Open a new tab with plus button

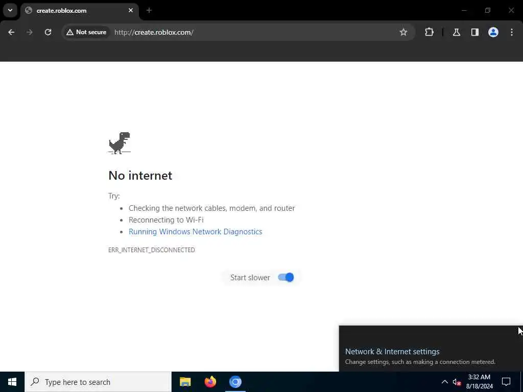[149, 10]
